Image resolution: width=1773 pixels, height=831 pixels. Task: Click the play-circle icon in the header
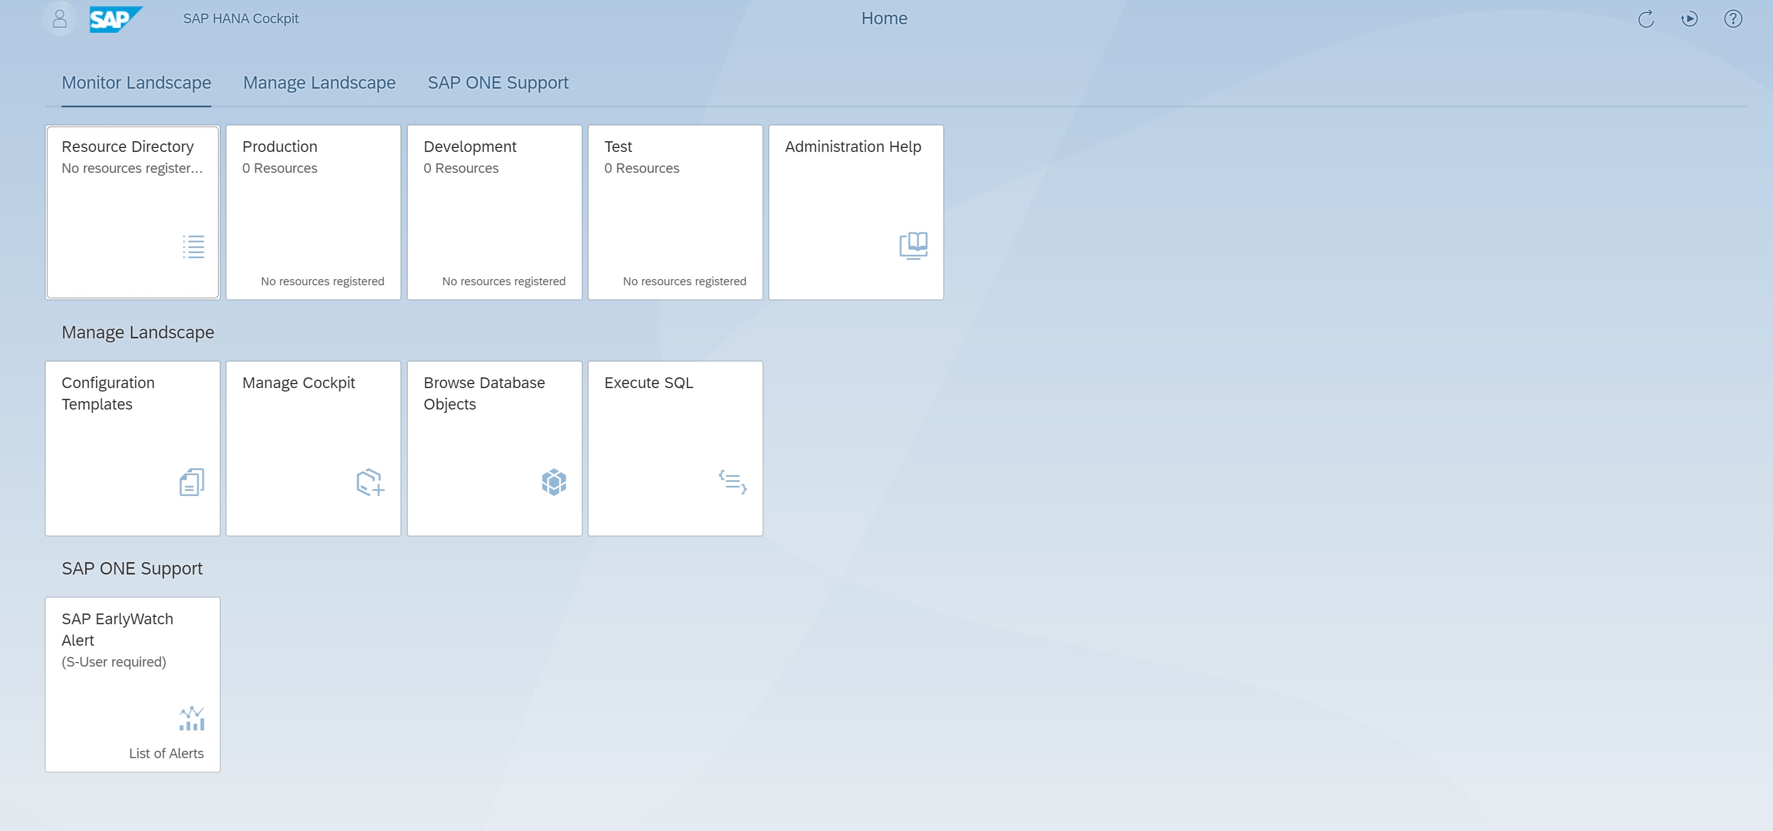click(1689, 19)
